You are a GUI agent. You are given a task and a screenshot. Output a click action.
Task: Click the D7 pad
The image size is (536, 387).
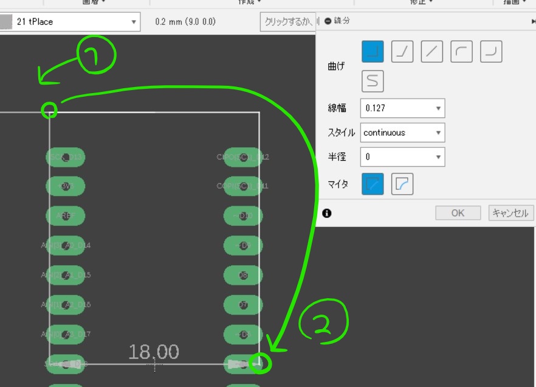click(x=243, y=305)
